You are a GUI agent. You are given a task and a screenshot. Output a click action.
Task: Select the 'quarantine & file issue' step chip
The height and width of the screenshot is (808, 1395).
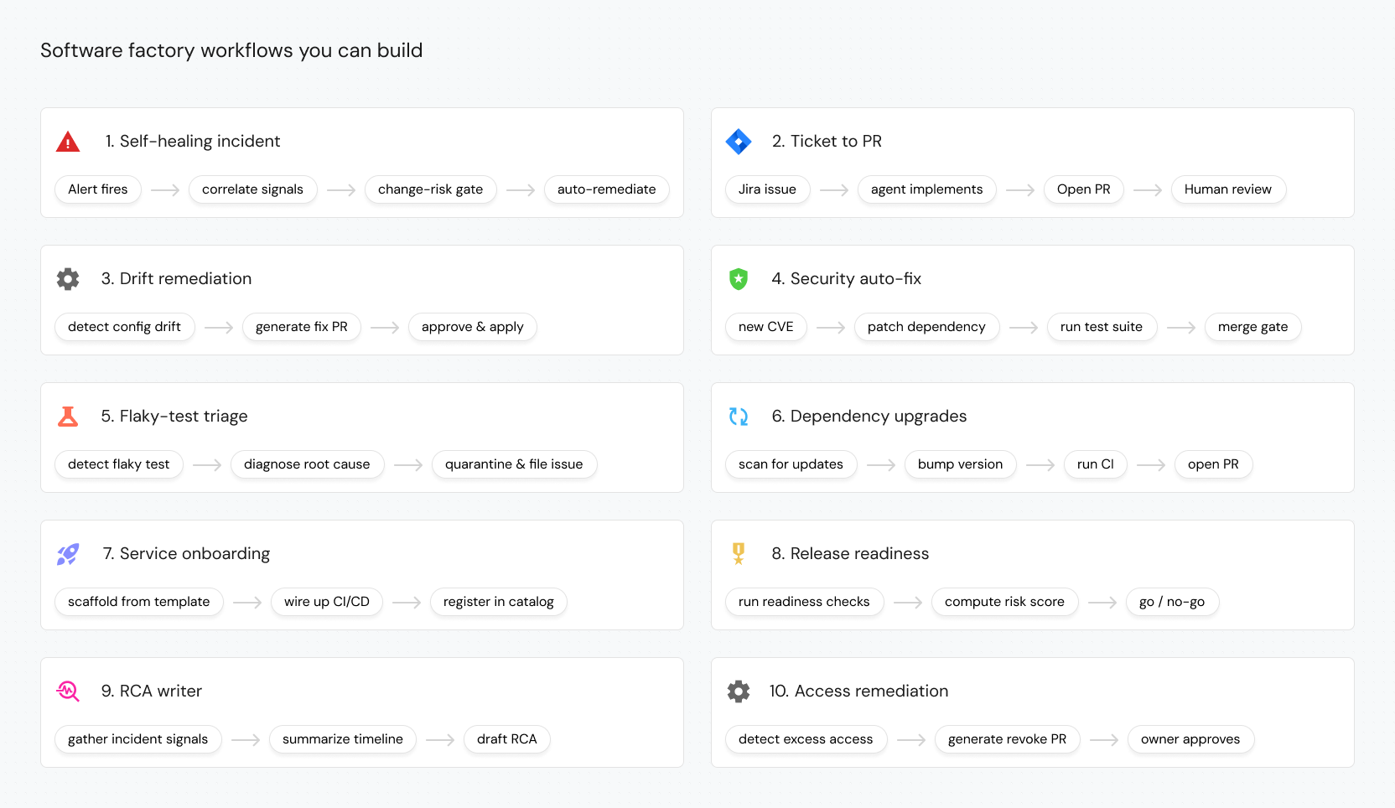point(514,464)
